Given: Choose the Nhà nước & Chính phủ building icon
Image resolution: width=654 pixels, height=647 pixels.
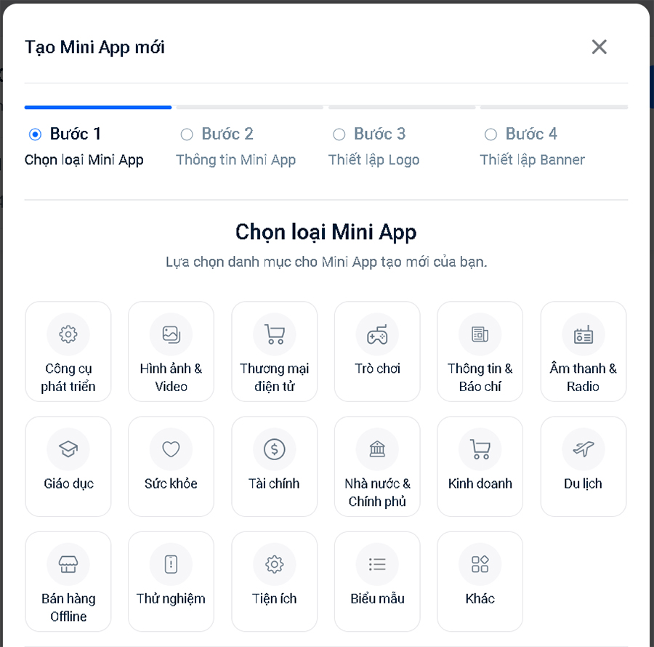Looking at the screenshot, I should coord(377,449).
